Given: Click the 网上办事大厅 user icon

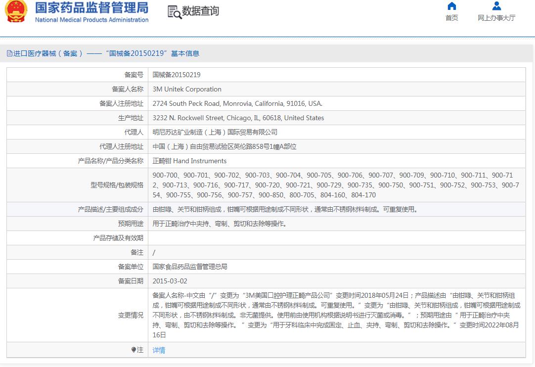Looking at the screenshot, I should [496, 6].
